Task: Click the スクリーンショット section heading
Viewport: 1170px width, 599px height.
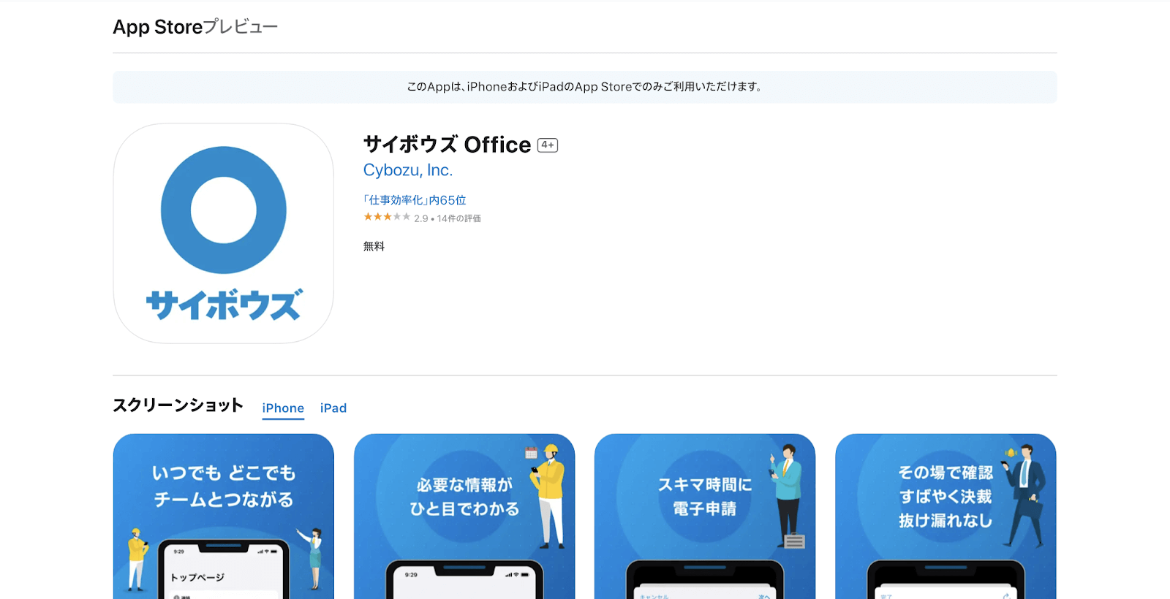Action: click(178, 405)
